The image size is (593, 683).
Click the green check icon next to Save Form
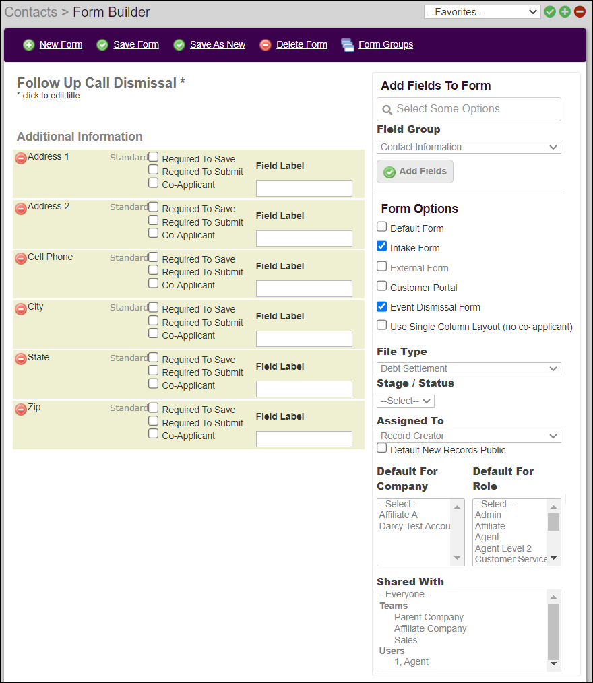[102, 44]
